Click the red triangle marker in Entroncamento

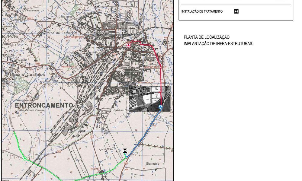pyautogui.click(x=128, y=46)
